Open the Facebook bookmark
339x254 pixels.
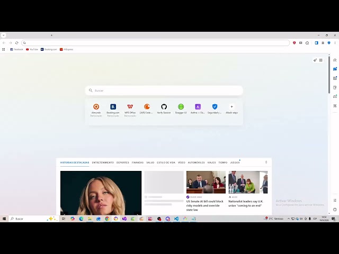16,49
